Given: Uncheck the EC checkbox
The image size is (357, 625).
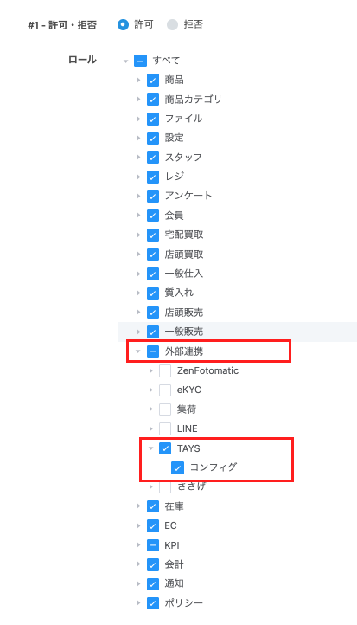Looking at the screenshot, I should (x=153, y=525).
